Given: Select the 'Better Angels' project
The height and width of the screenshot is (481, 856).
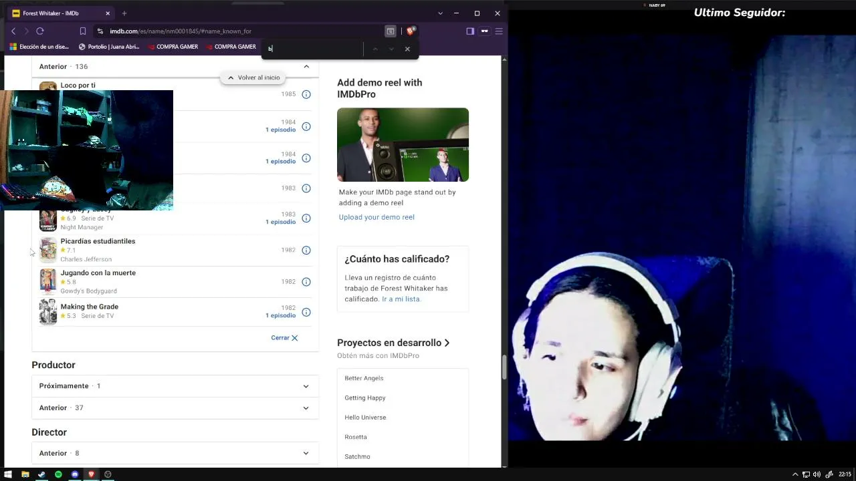Looking at the screenshot, I should pyautogui.click(x=364, y=378).
